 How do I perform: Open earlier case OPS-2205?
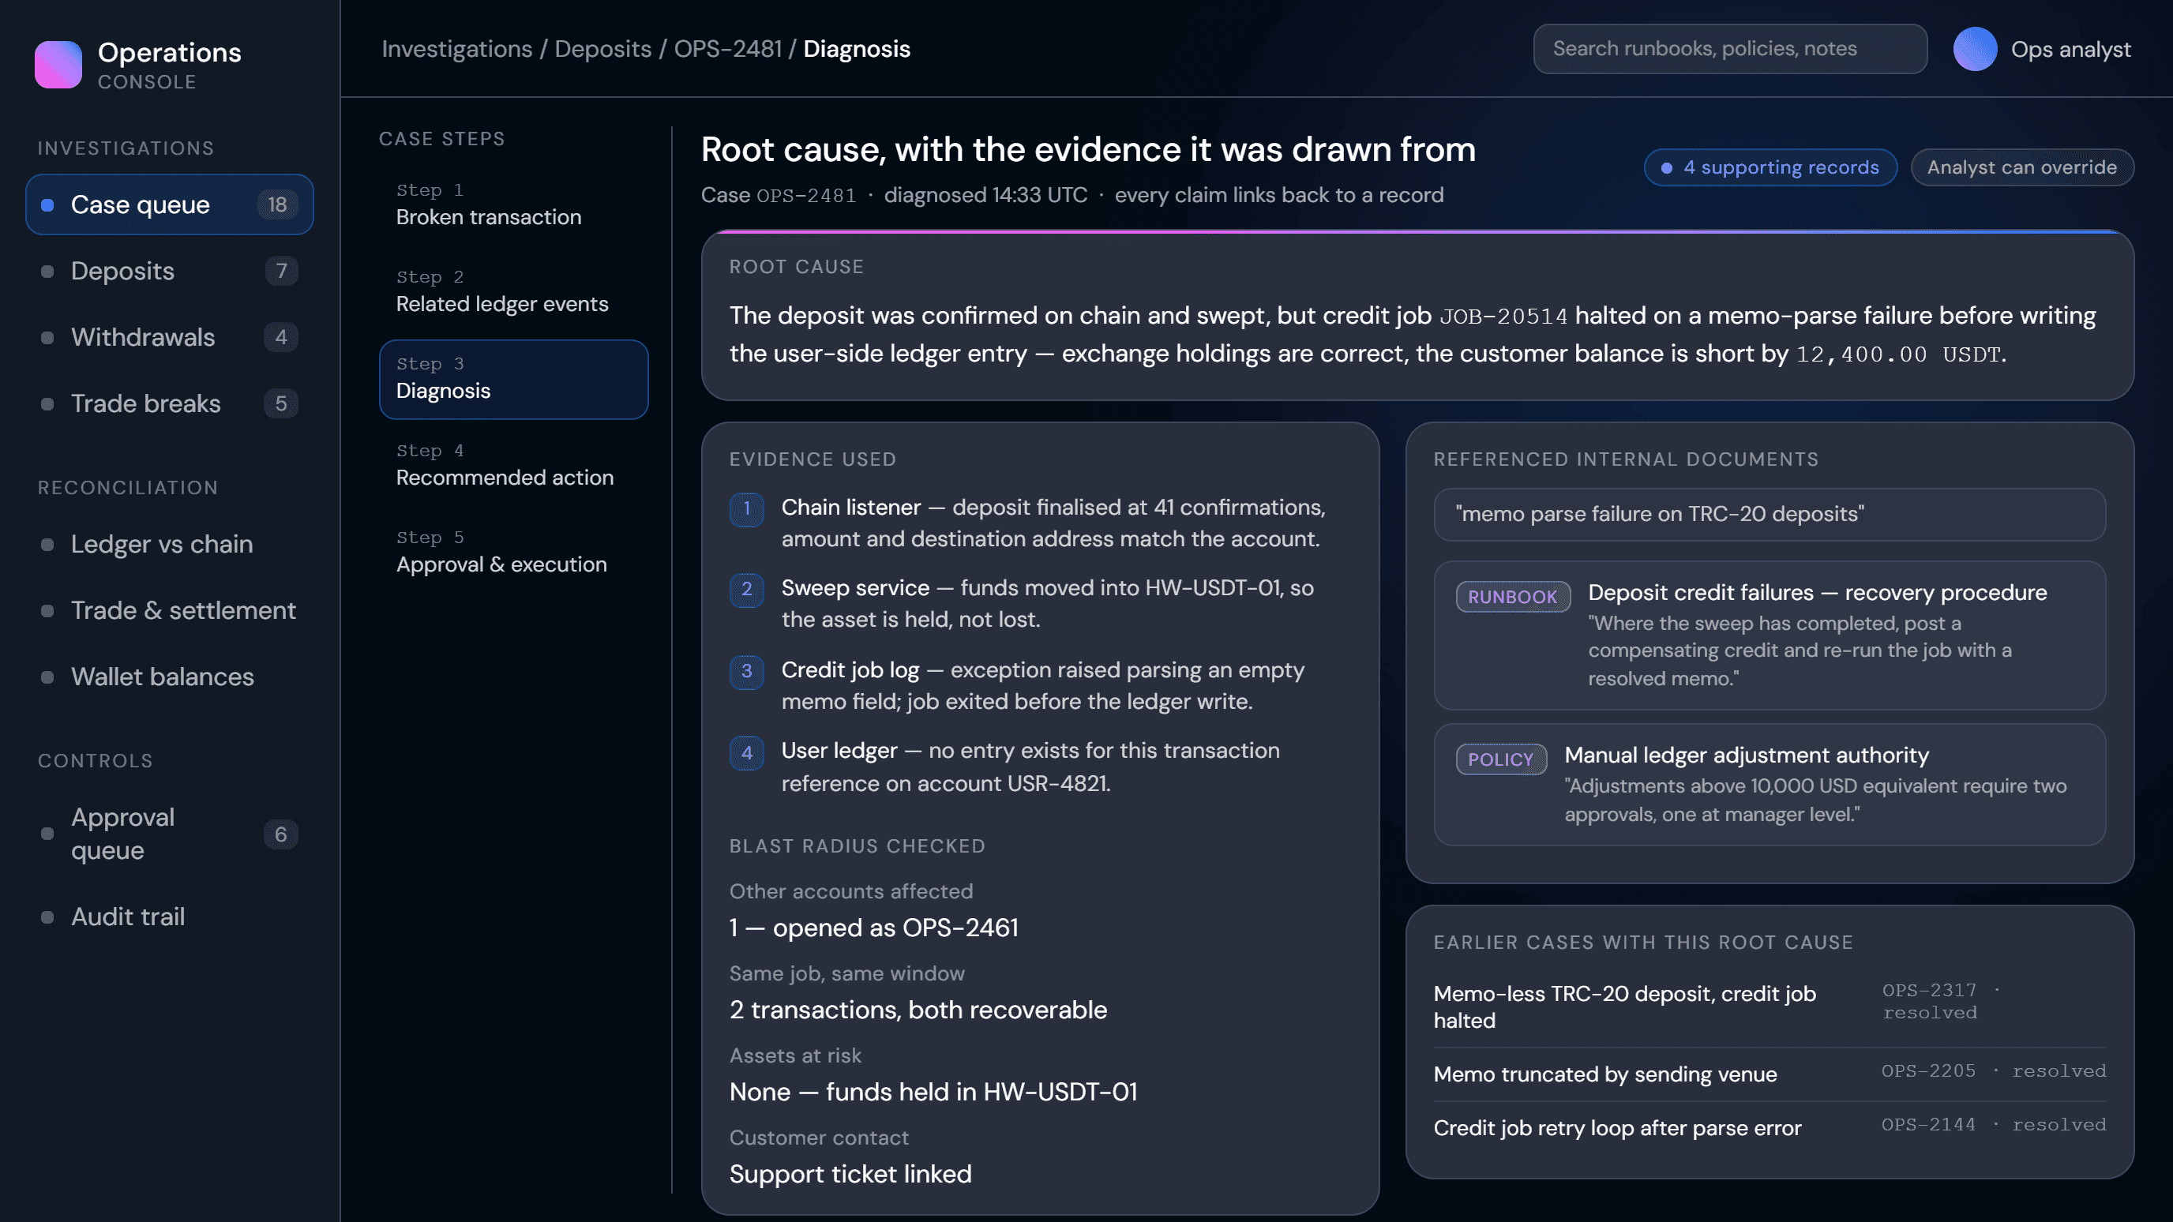point(1769,1074)
